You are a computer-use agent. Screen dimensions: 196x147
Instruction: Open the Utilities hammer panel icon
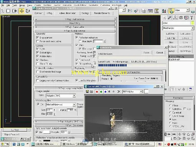(192, 18)
